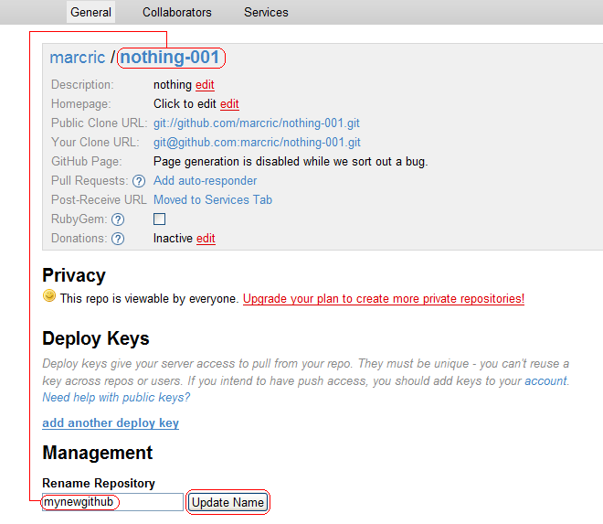Viewport: 603px width, 524px height.
Task: Open the Pull Requests help icon
Action: [x=139, y=181]
